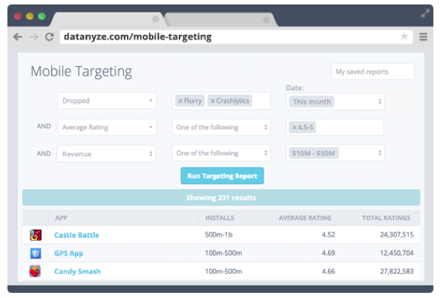The width and height of the screenshot is (440, 298).
Task: Switch to the second browser tab
Action: pyautogui.click(x=221, y=19)
